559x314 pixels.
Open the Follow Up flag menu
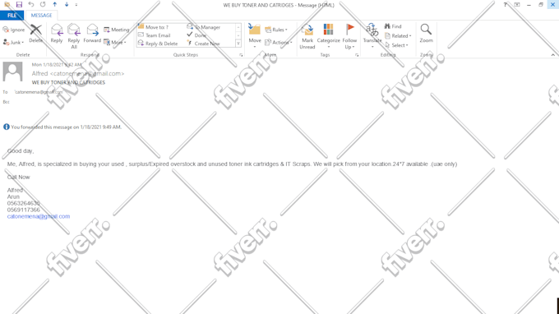[349, 36]
